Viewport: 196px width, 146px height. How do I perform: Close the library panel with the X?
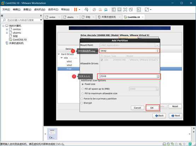coord(41,16)
